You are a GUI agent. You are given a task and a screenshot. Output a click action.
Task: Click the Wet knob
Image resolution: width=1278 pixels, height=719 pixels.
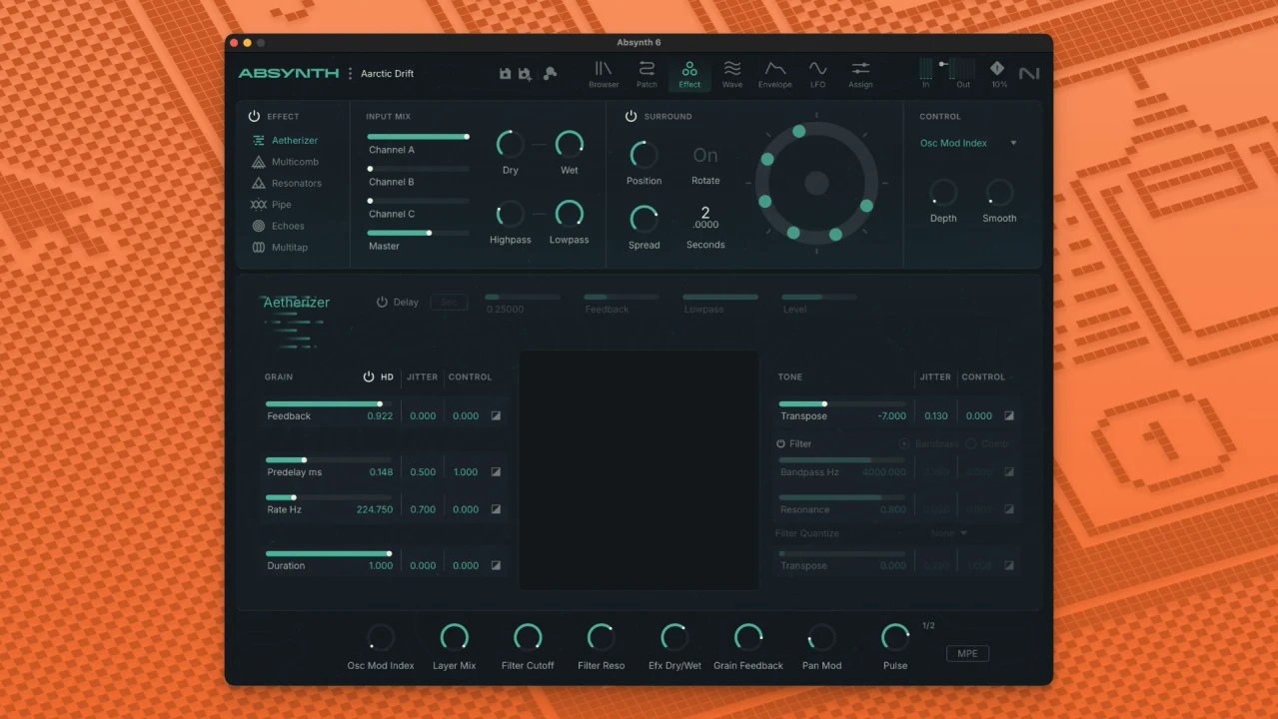pyautogui.click(x=570, y=145)
